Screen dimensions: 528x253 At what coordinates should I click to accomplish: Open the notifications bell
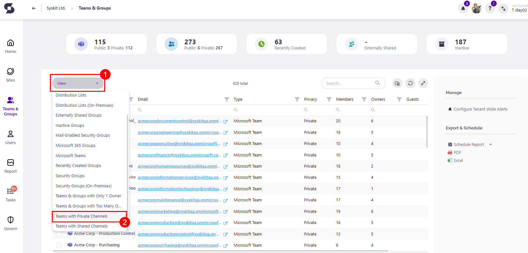(463, 8)
